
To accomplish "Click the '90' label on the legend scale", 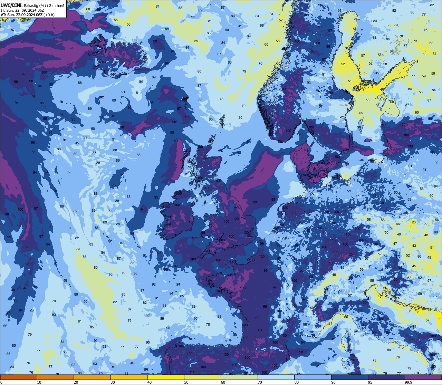I will (333, 382).
